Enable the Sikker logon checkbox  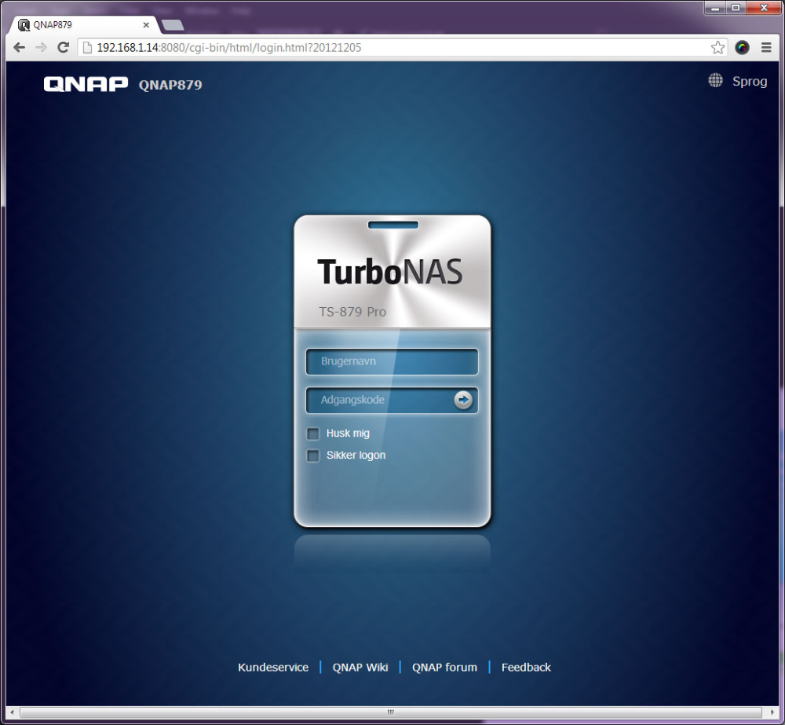(x=313, y=456)
